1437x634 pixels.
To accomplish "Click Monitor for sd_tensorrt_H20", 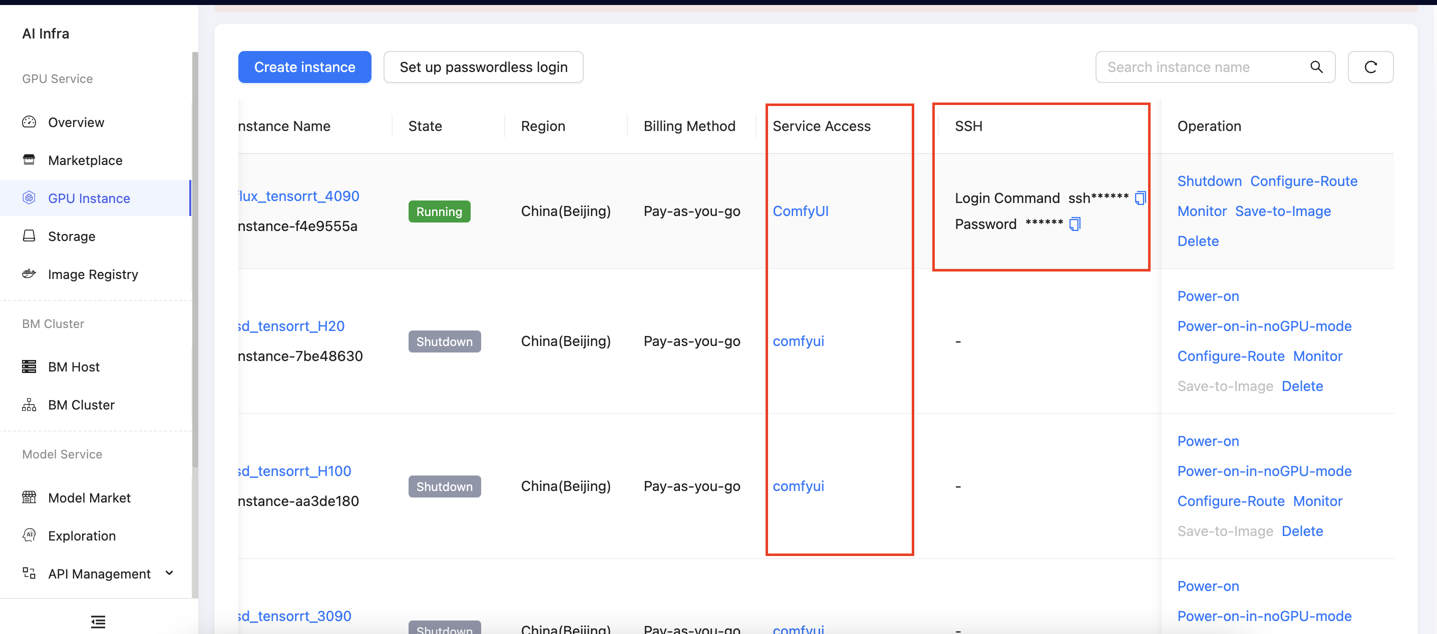I will point(1318,356).
